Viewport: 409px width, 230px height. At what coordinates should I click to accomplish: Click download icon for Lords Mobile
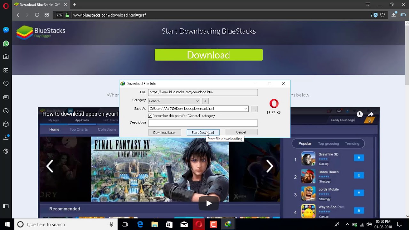click(x=359, y=193)
